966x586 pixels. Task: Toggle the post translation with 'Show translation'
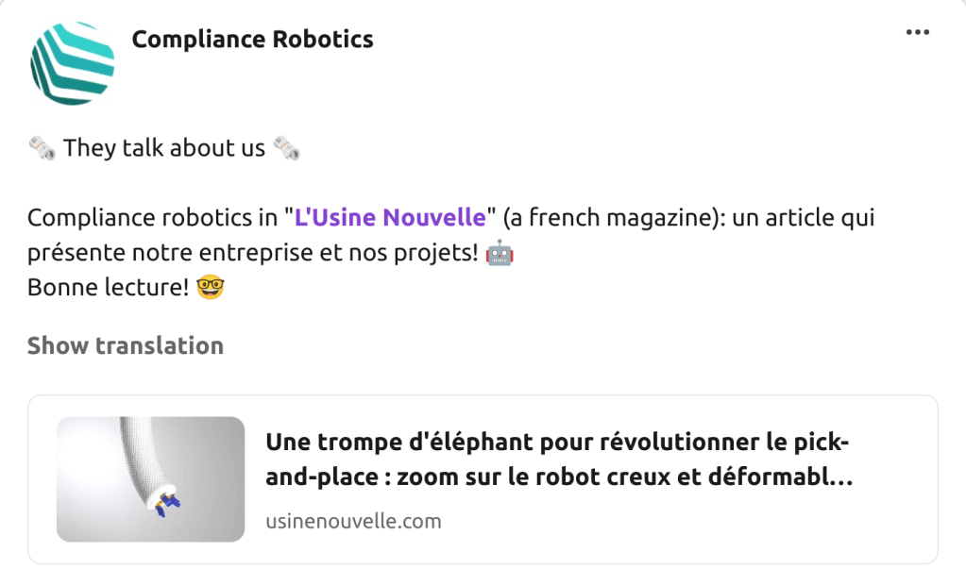coord(126,345)
